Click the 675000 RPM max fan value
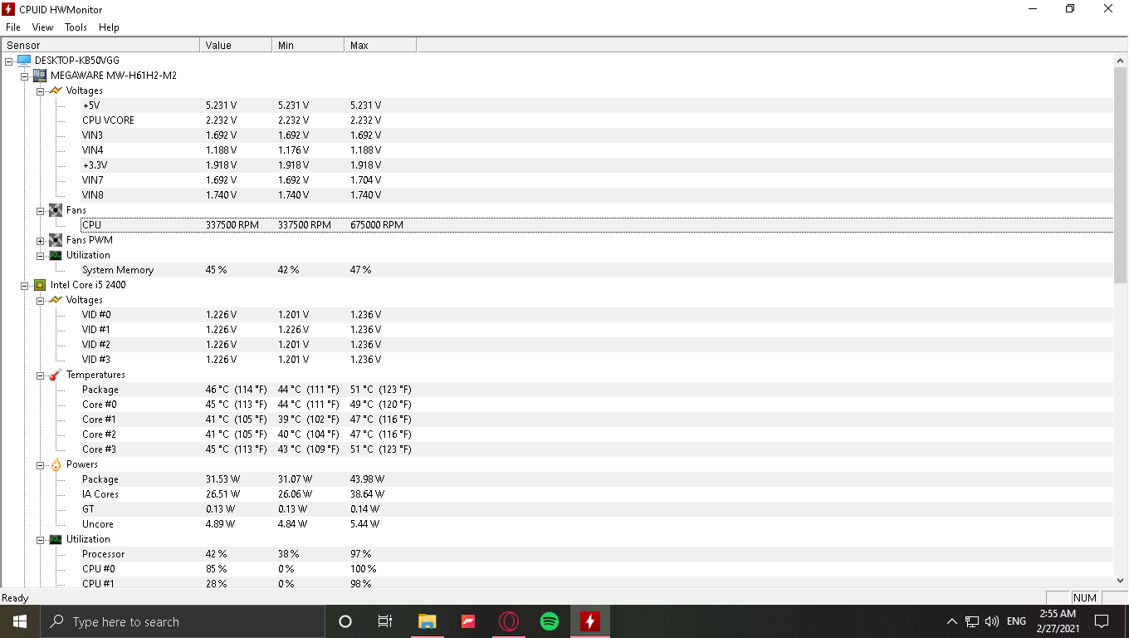 377,225
